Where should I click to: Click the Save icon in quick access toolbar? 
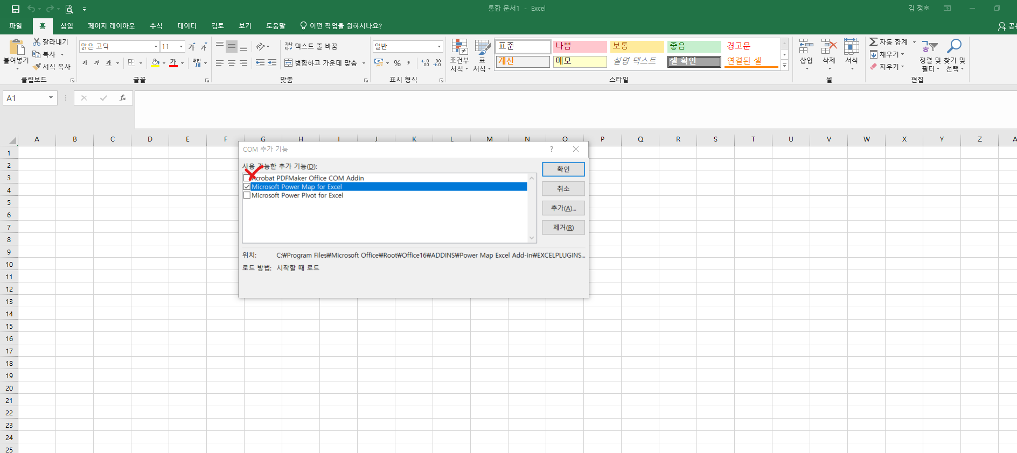[16, 9]
